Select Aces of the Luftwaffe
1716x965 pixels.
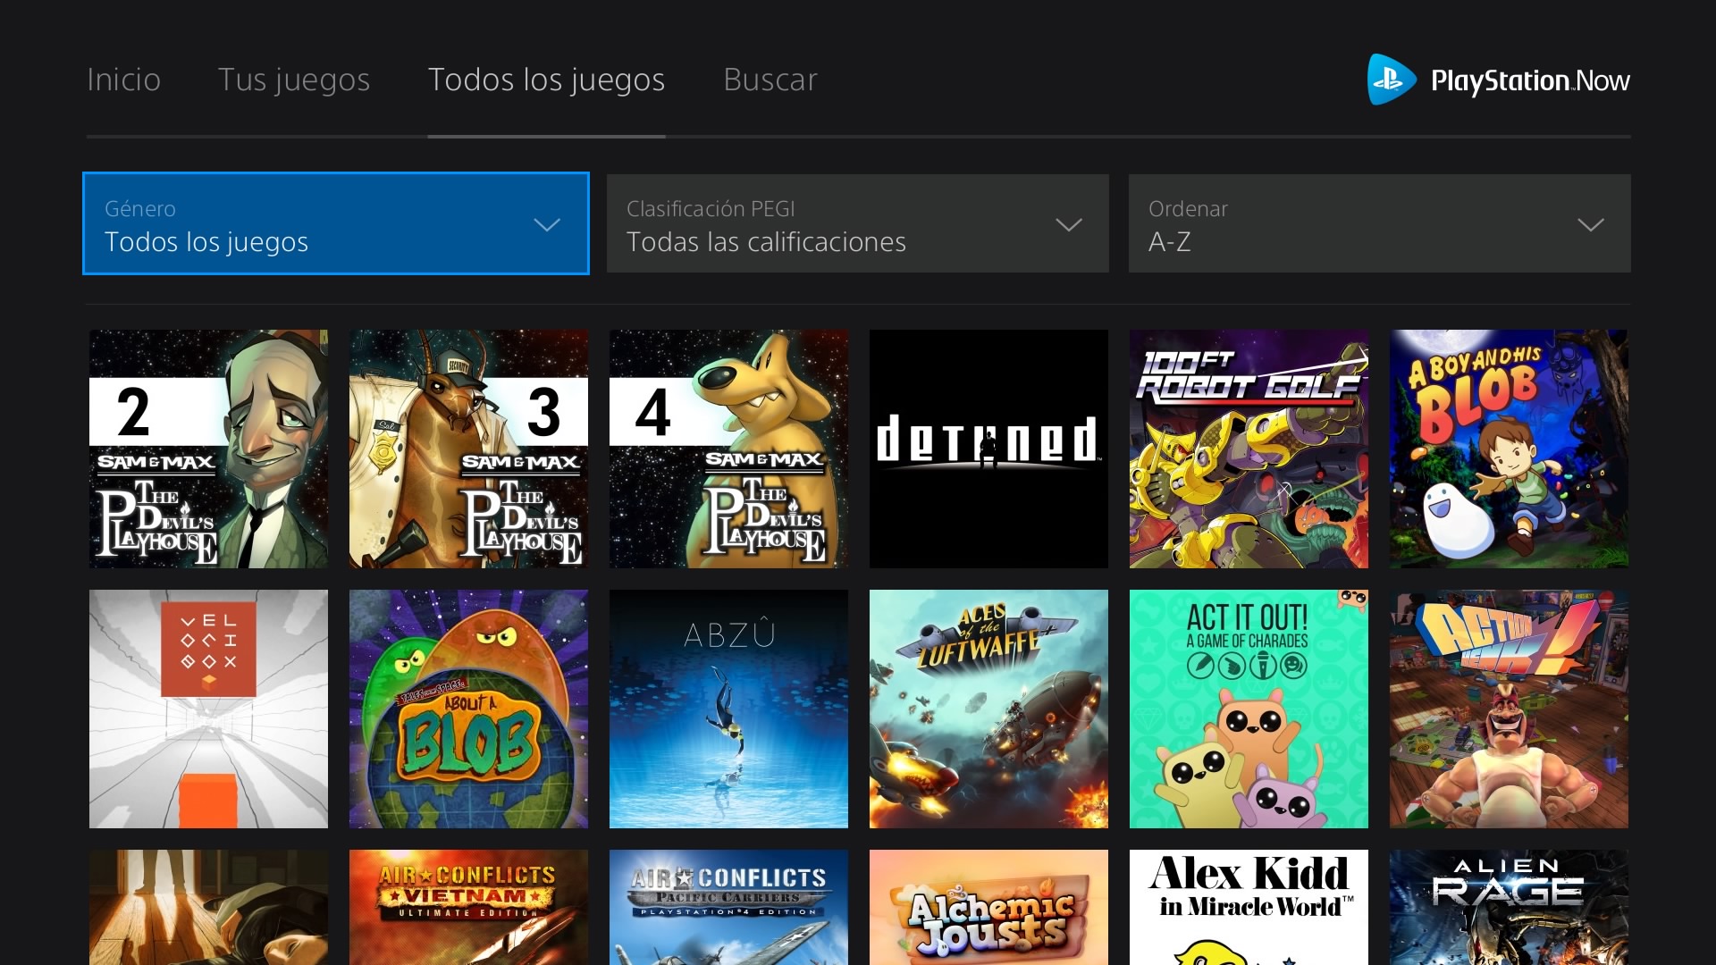tap(988, 709)
